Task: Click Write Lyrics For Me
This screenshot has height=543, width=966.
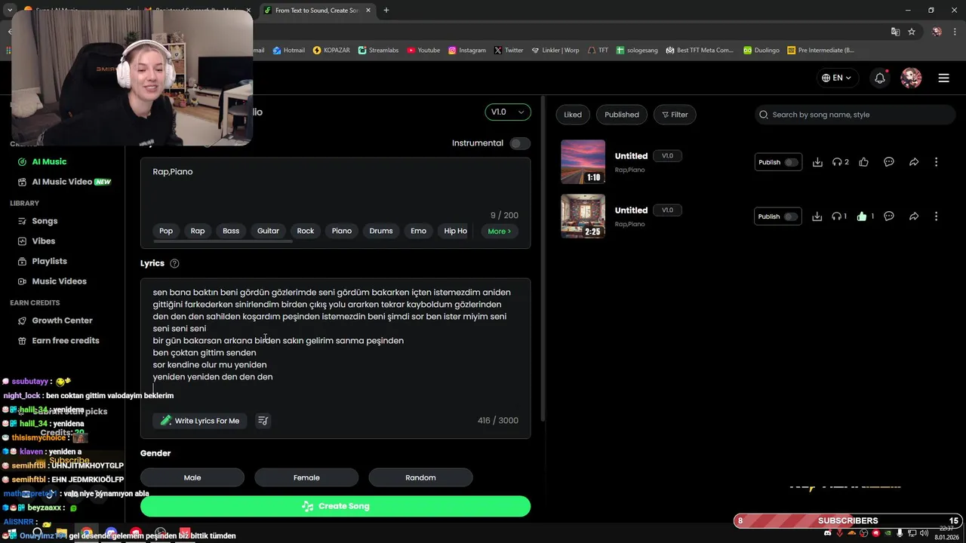Action: [200, 421]
